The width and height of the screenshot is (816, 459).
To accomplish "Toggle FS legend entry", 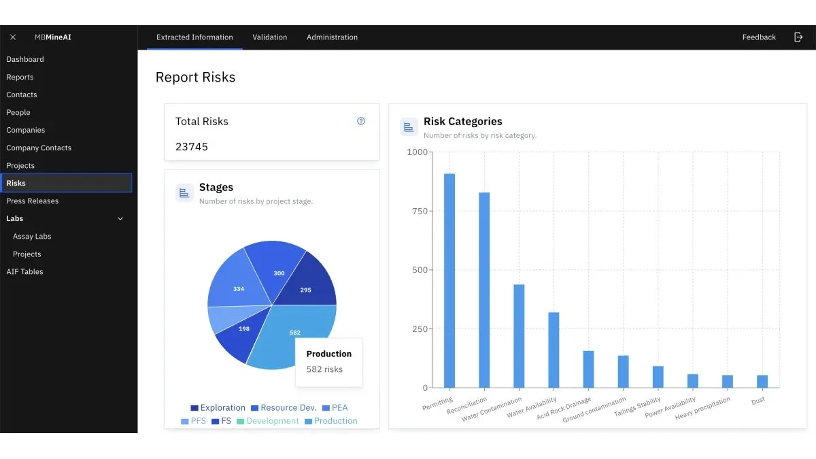I will (x=222, y=421).
